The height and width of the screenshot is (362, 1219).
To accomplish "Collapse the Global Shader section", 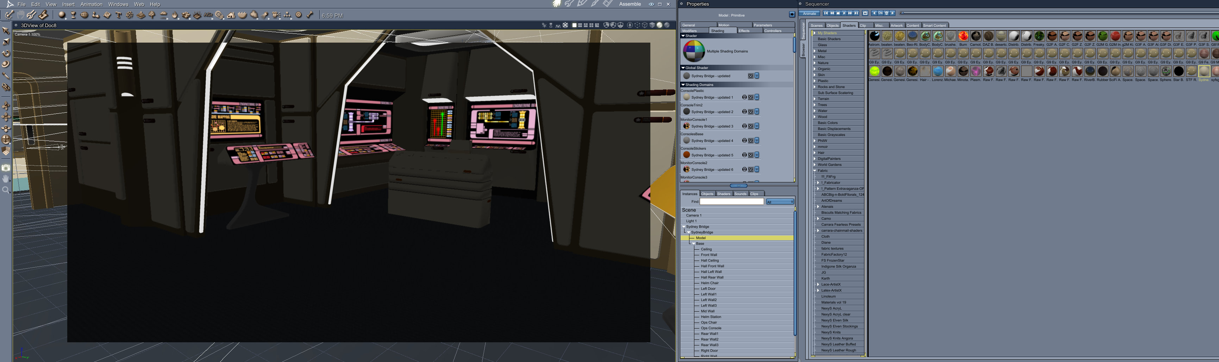I will [x=683, y=68].
